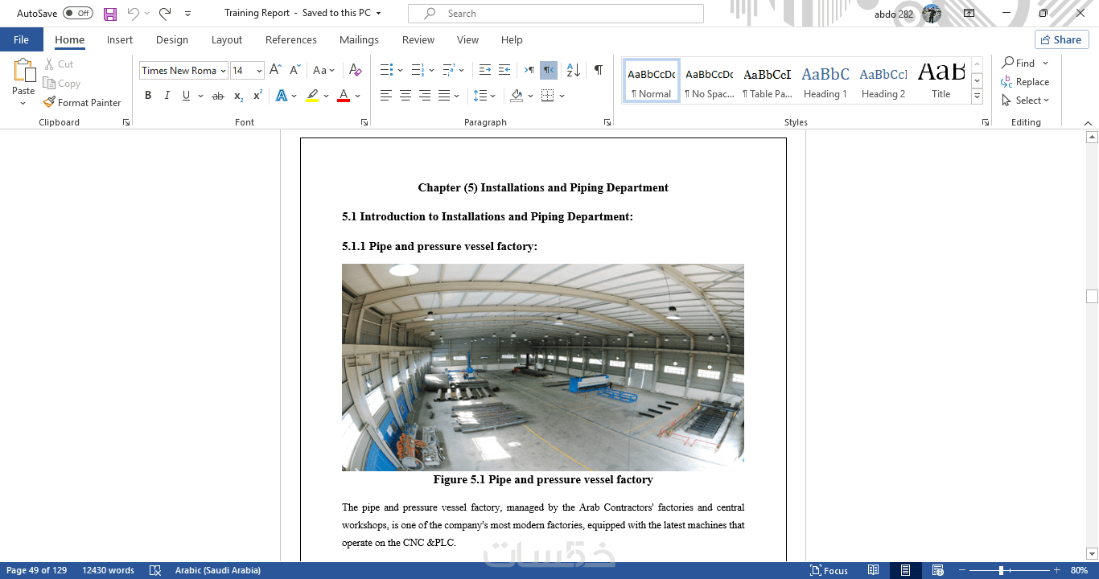
Task: Click the Search box in title bar
Action: point(556,14)
